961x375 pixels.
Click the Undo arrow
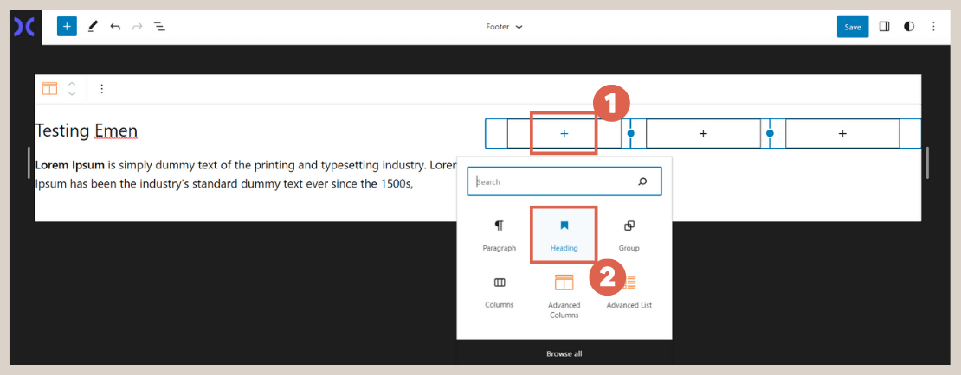pyautogui.click(x=115, y=27)
